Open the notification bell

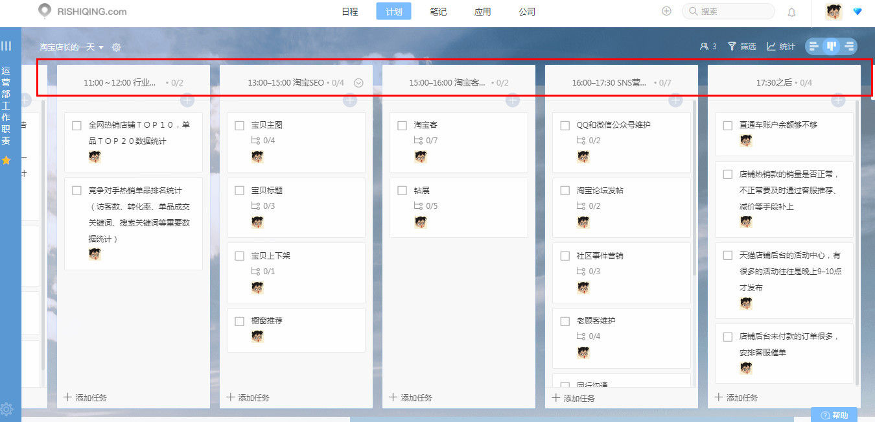(x=791, y=11)
